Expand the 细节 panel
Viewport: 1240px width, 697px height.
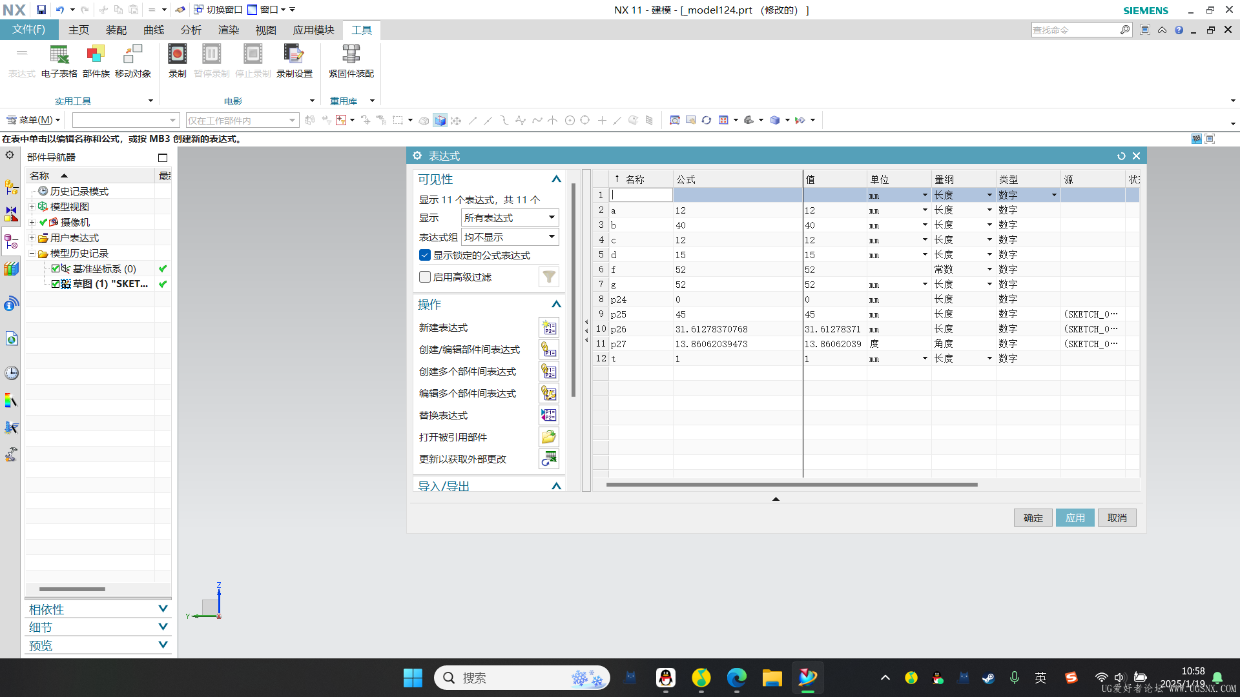click(163, 627)
